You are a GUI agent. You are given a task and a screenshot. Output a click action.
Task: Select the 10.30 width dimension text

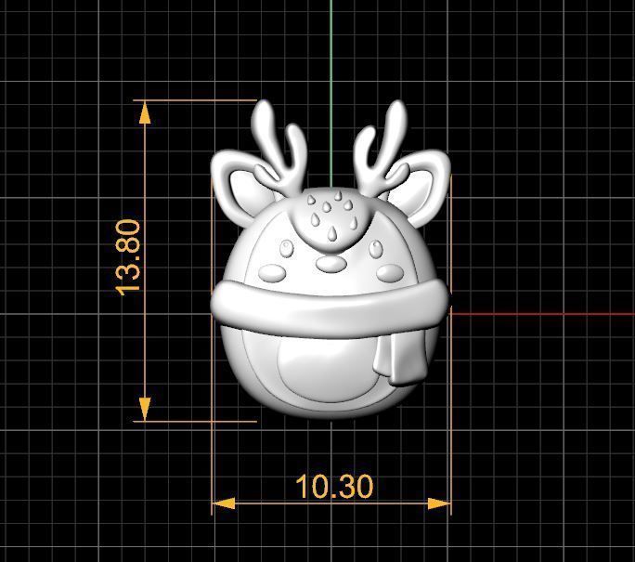click(334, 486)
